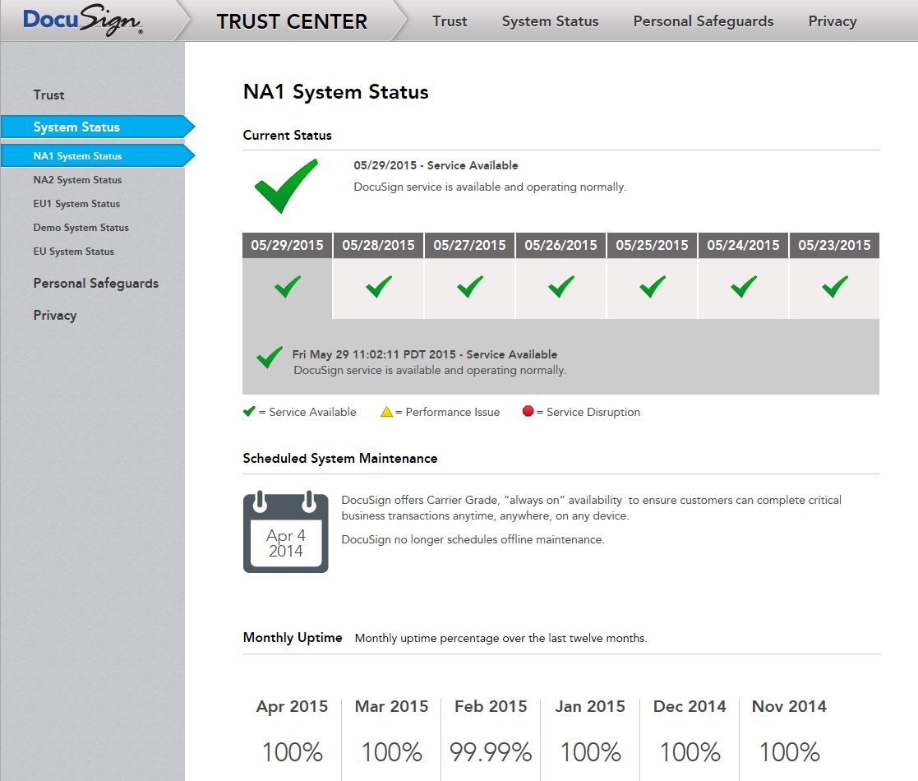The image size is (918, 781).
Task: Select the checkmark under 05/29/2015
Action: click(x=288, y=287)
